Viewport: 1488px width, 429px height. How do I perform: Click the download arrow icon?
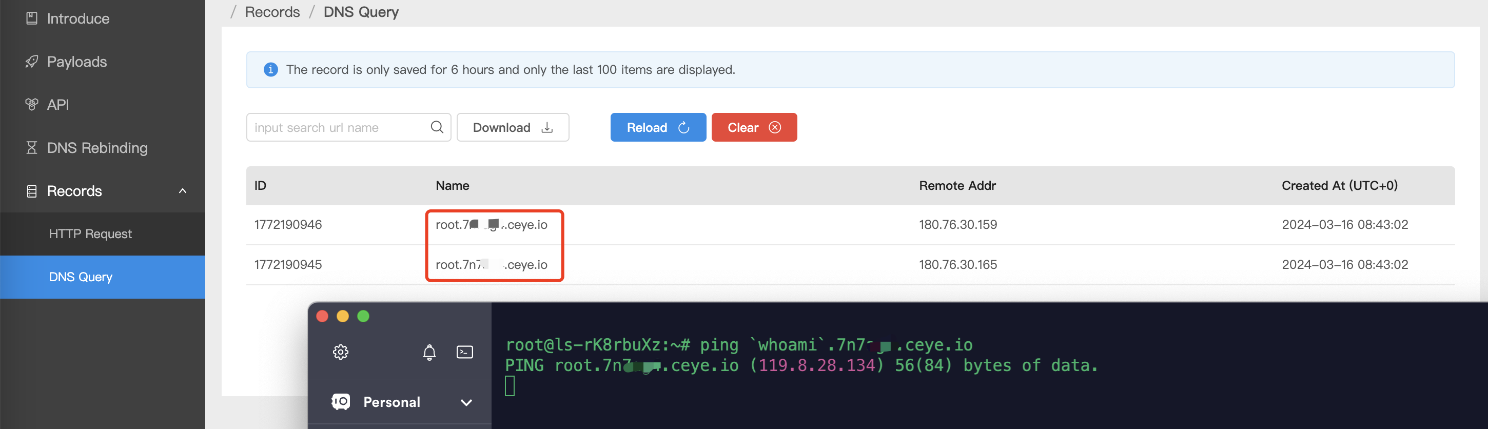(x=547, y=128)
